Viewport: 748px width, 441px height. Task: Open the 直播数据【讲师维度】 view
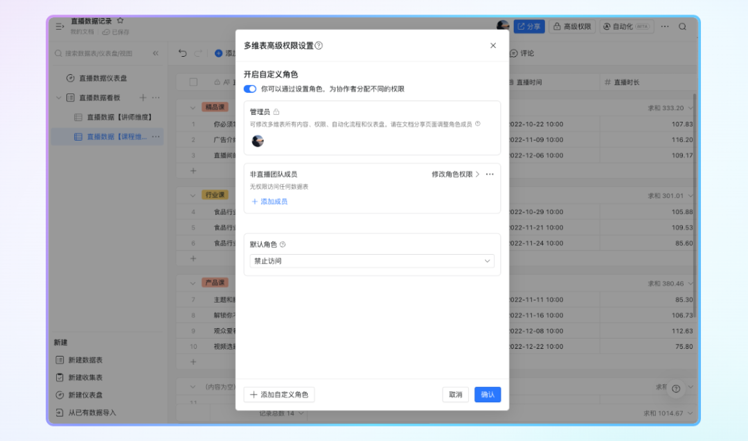pos(118,118)
